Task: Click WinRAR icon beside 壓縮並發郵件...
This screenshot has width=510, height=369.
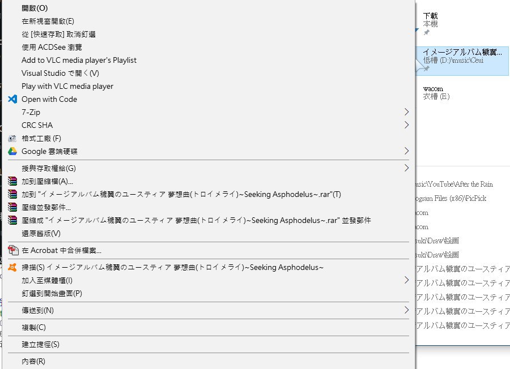Action: tap(12, 207)
